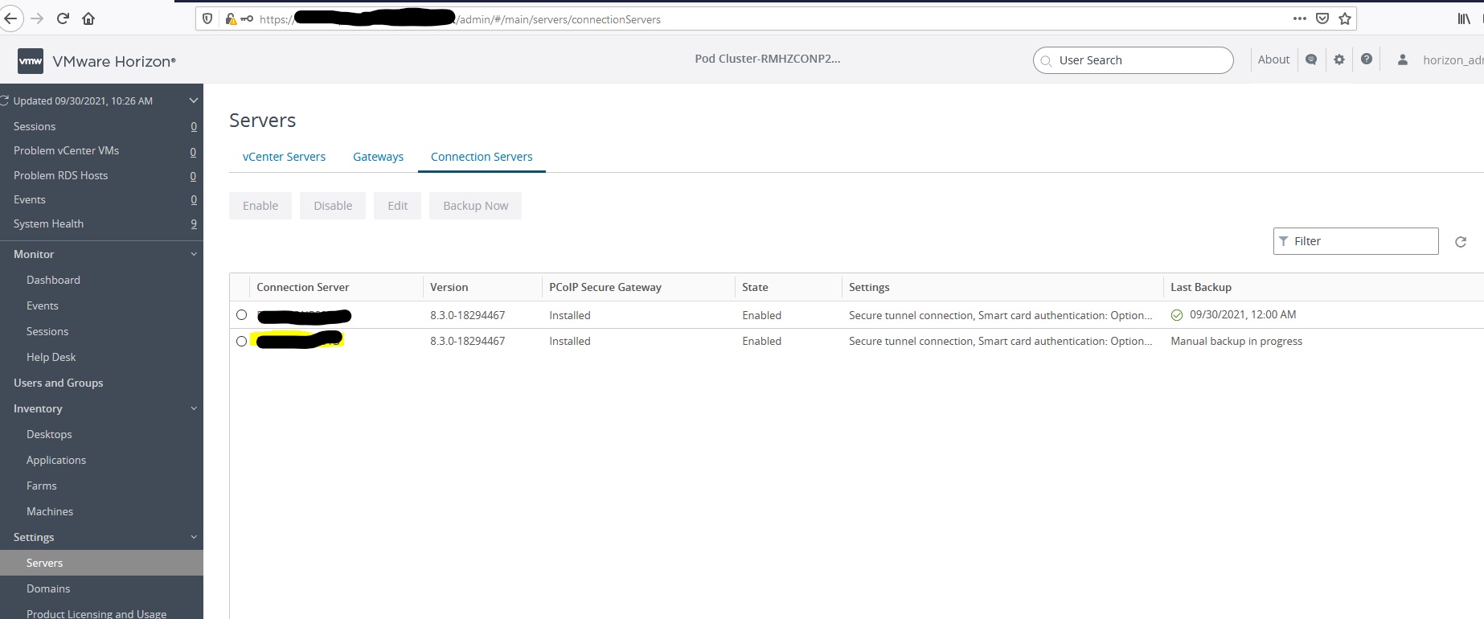Image resolution: width=1484 pixels, height=619 pixels.
Task: Click the green backup success check icon
Action: pyautogui.click(x=1177, y=315)
